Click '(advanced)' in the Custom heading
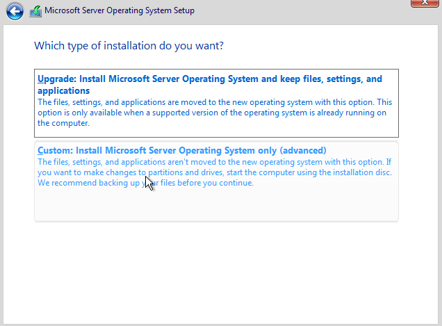 coord(303,150)
